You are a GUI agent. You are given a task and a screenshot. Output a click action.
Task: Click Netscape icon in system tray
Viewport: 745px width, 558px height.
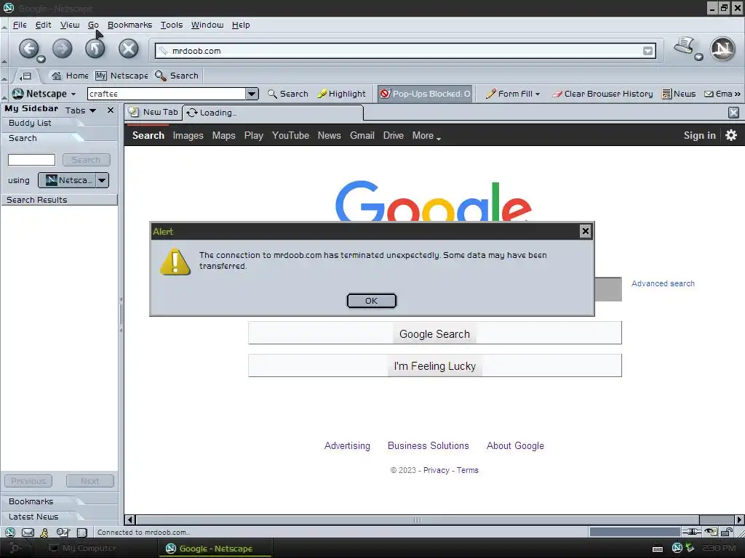[x=677, y=548]
